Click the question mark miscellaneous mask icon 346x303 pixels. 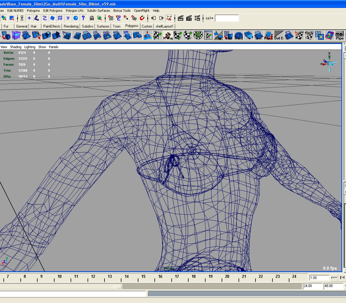coord(83,18)
